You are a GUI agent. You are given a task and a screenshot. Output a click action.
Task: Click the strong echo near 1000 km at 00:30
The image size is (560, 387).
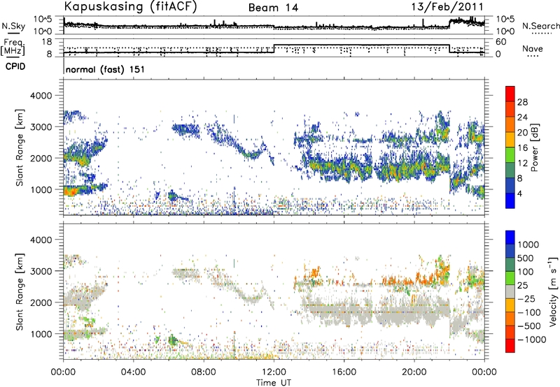click(x=72, y=191)
